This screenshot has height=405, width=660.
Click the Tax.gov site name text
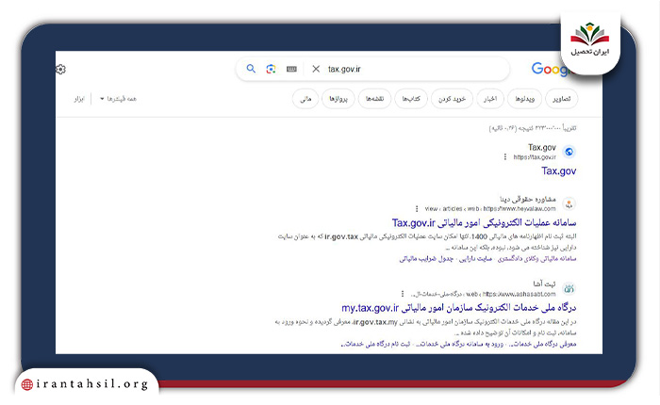coord(542,148)
